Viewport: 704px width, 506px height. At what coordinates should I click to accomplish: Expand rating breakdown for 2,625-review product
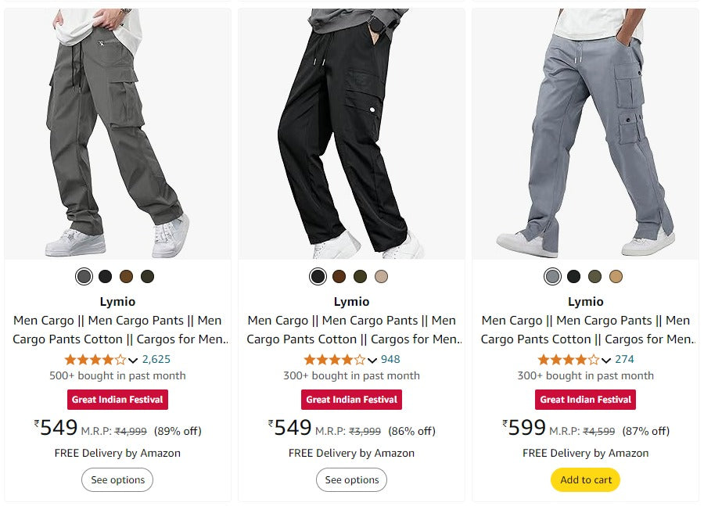(133, 361)
